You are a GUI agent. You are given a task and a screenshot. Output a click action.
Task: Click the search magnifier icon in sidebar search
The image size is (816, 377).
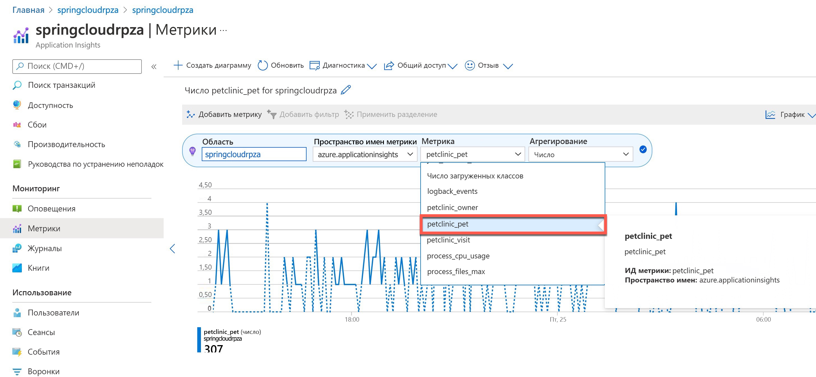coord(20,66)
